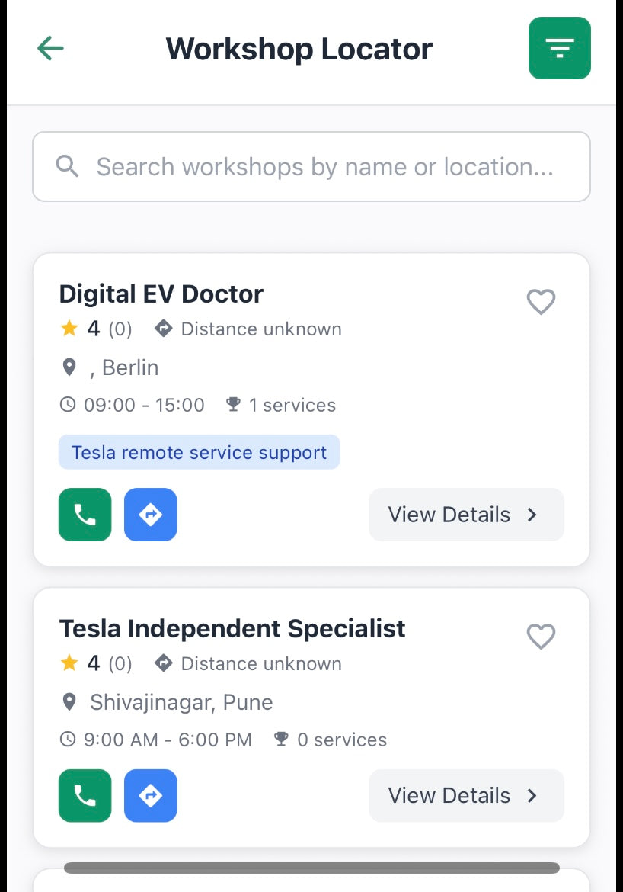Tap the Berlin location pin icon
Viewport: 623px width, 892px height.
coord(69,367)
